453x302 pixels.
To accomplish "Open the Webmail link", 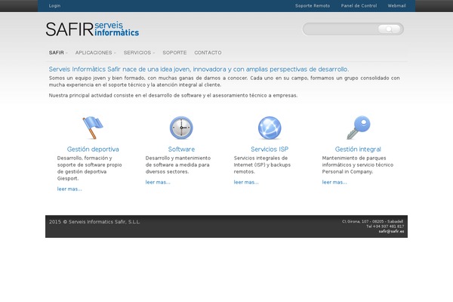I will (x=396, y=5).
